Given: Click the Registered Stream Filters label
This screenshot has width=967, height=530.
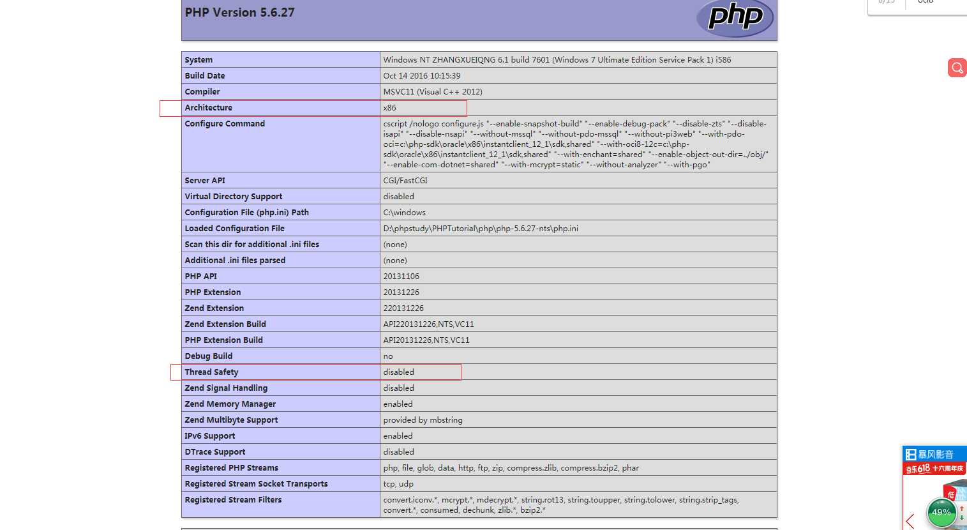Looking at the screenshot, I should click(234, 500).
